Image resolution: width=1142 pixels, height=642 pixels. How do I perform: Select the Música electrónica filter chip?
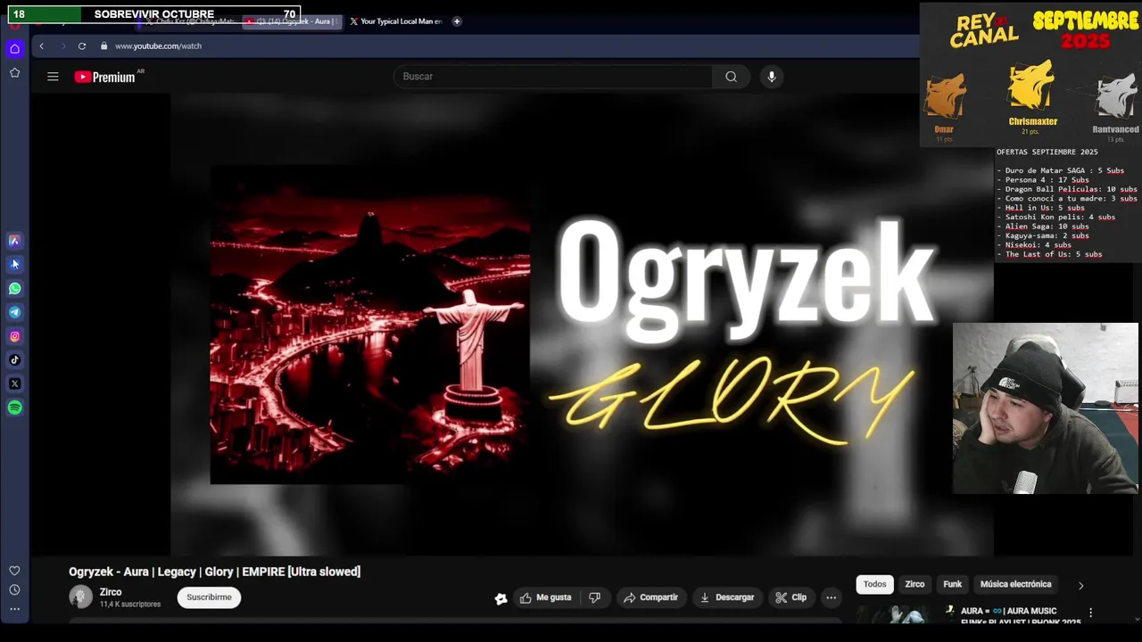coord(1015,585)
